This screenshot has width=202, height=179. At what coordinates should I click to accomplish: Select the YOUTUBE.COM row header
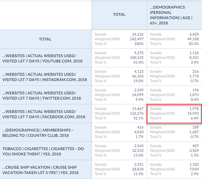[46, 58]
